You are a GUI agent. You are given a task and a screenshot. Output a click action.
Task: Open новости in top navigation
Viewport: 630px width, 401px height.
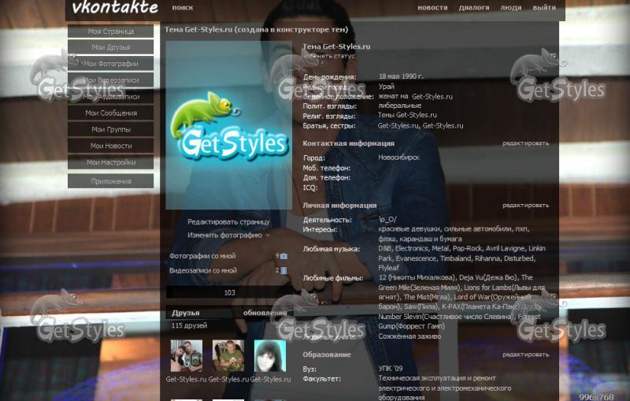[x=432, y=8]
